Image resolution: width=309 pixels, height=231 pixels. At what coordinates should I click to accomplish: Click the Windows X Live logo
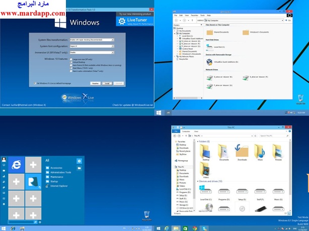pyautogui.click(x=78, y=97)
